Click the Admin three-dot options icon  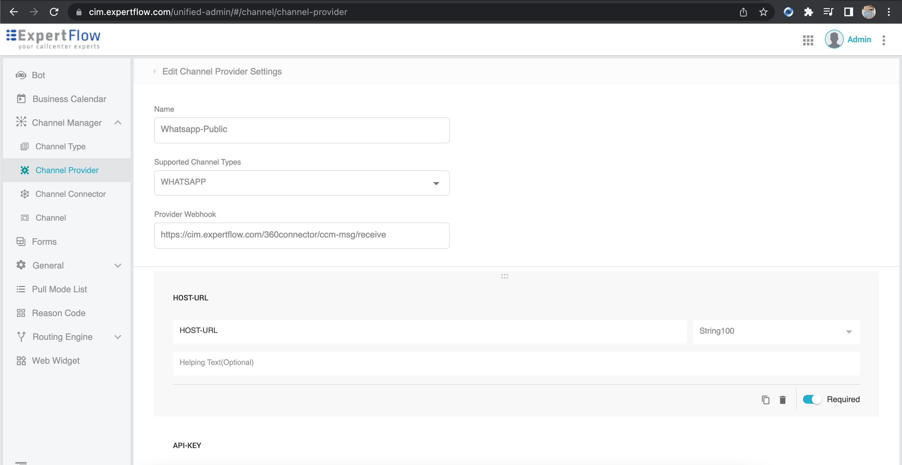click(884, 40)
